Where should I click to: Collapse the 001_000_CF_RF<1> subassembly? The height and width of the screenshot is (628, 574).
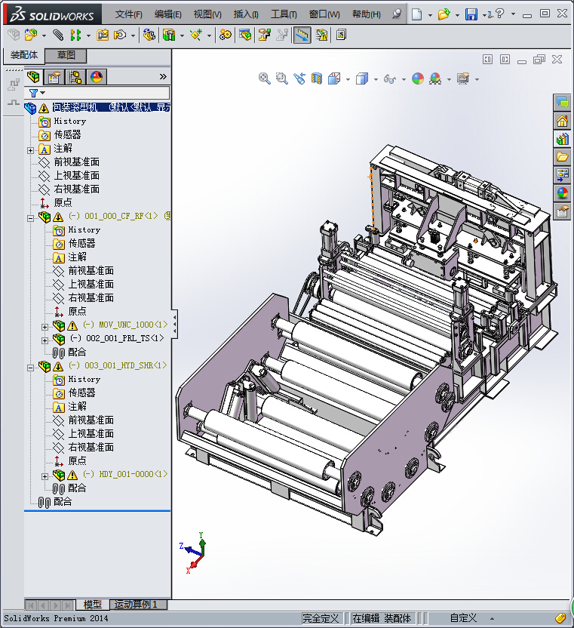pos(30,218)
